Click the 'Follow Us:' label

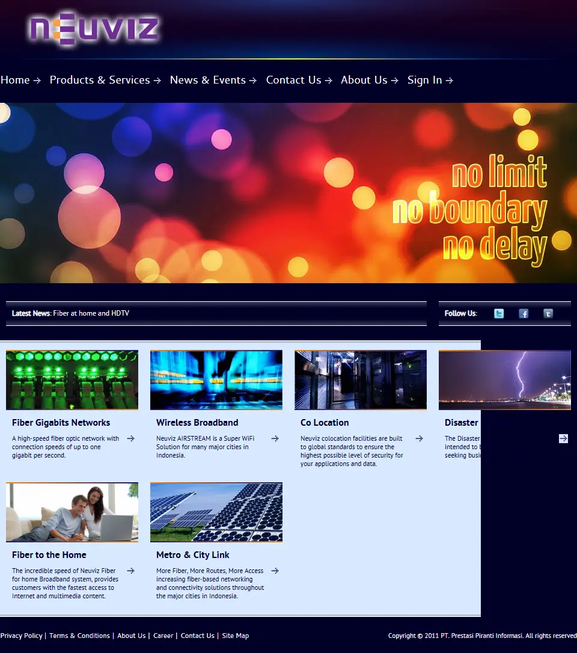[461, 313]
